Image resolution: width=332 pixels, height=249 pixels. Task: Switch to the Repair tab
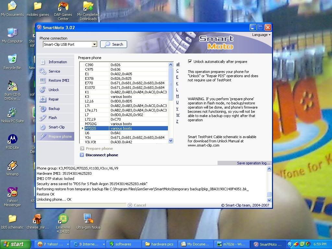coord(55,99)
